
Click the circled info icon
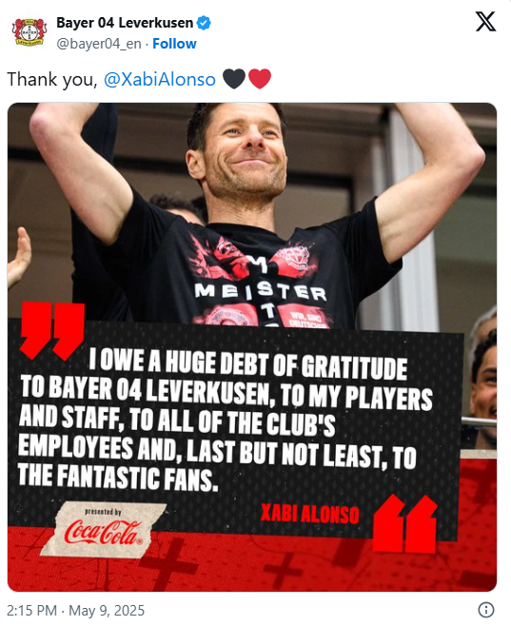[486, 610]
